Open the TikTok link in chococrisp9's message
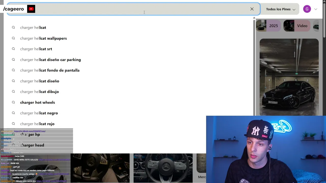The height and width of the screenshot is (183, 326). [x=30, y=131]
